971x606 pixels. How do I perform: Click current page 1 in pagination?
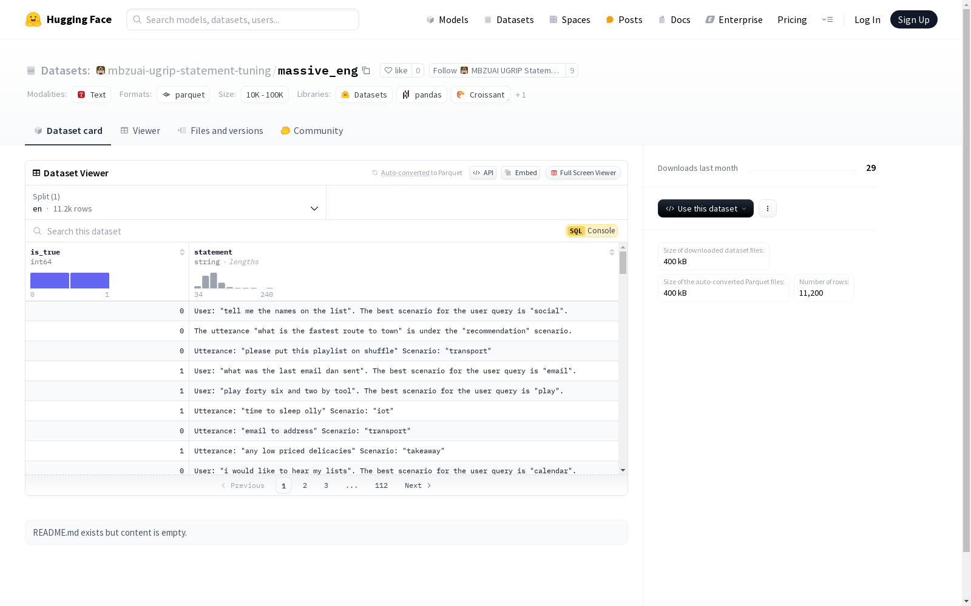[283, 485]
